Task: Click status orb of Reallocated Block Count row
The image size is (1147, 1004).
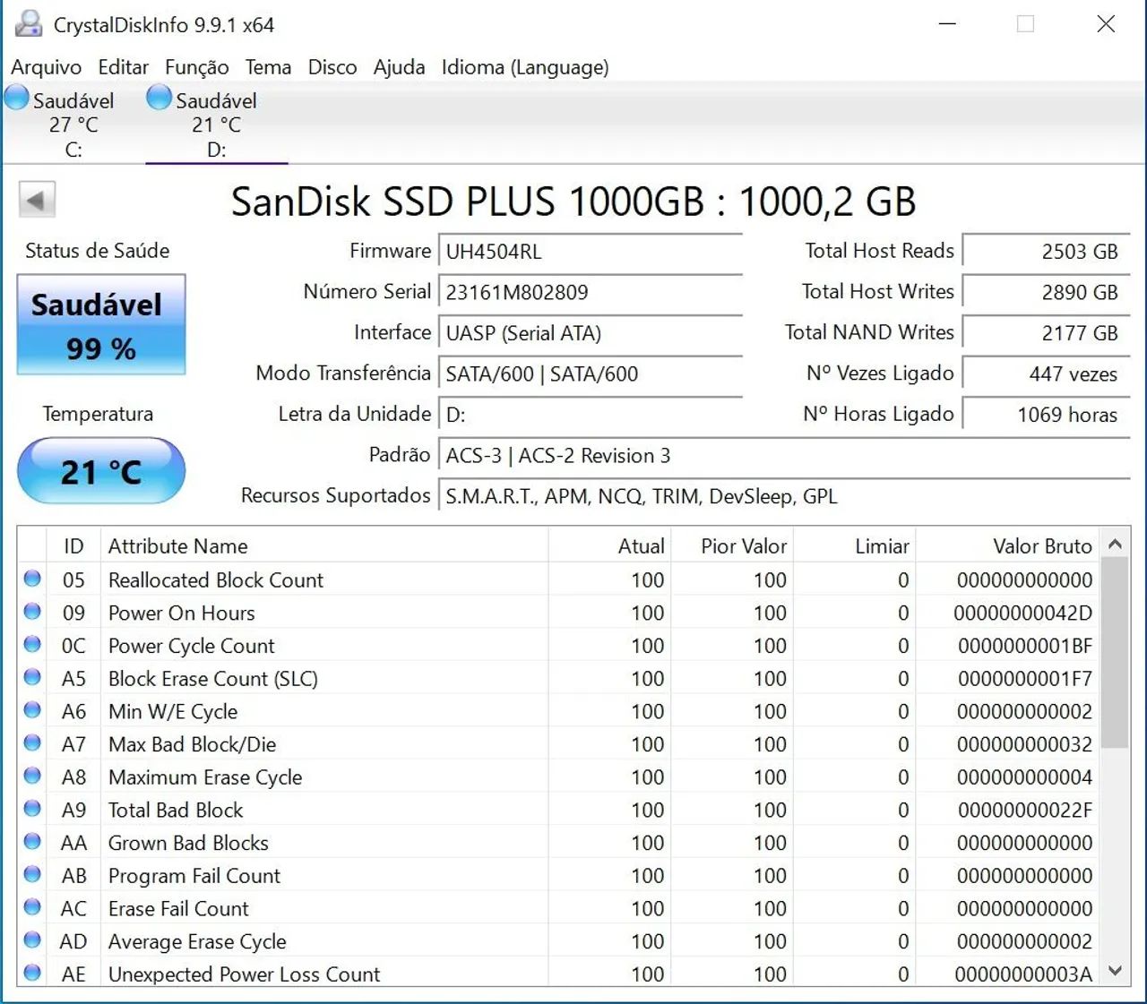Action: 32,579
